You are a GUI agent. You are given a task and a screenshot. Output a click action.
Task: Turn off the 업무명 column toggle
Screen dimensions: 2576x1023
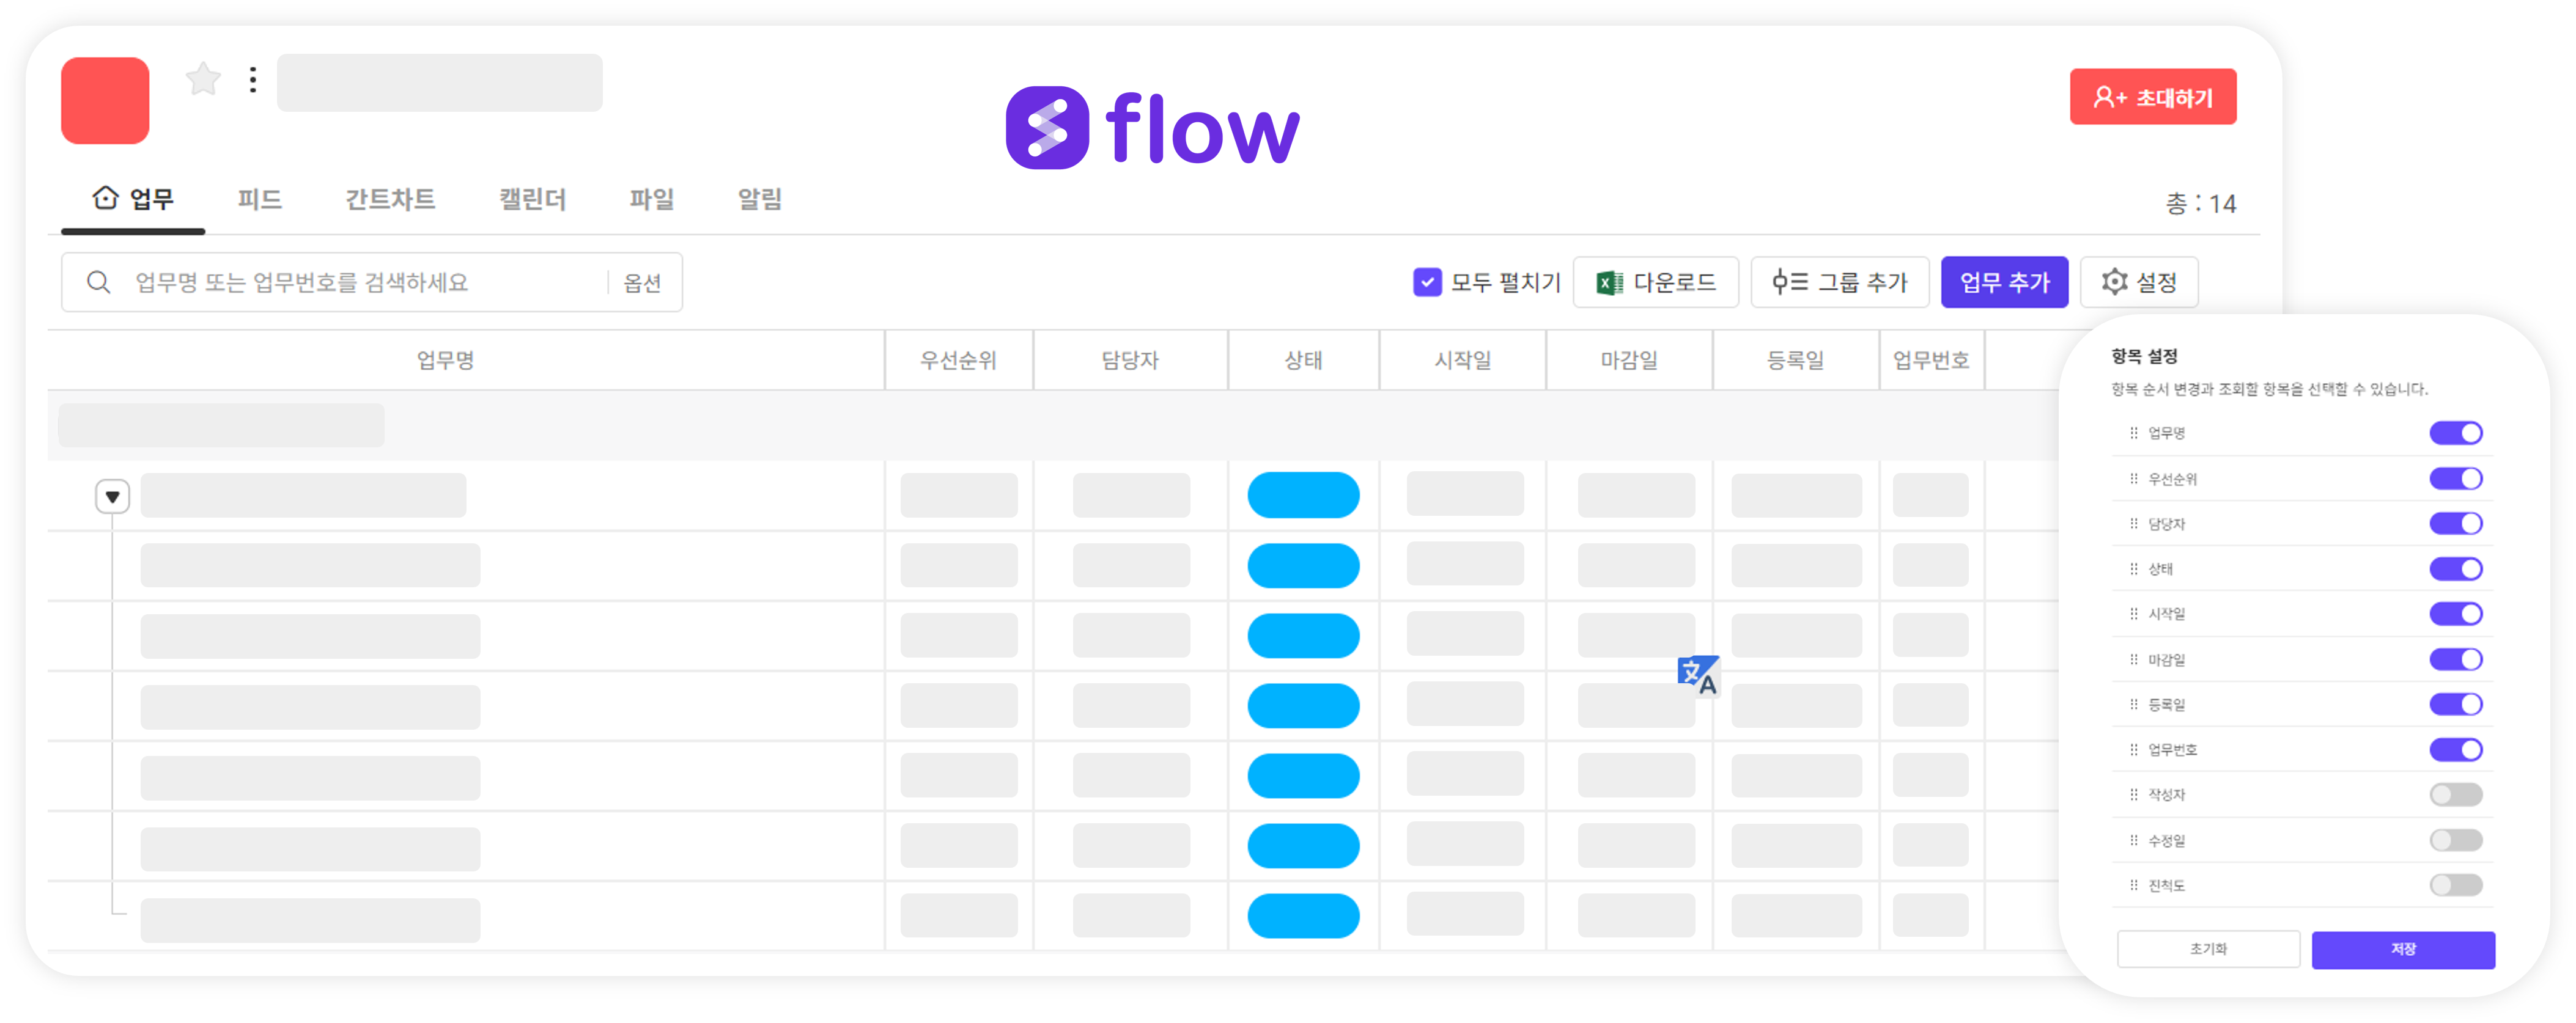point(2456,433)
